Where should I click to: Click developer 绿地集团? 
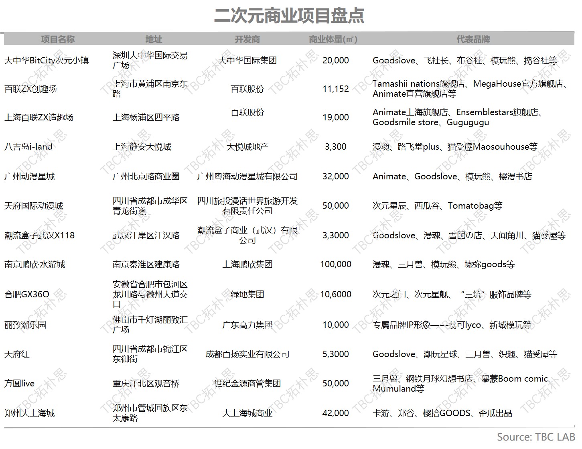tap(247, 295)
